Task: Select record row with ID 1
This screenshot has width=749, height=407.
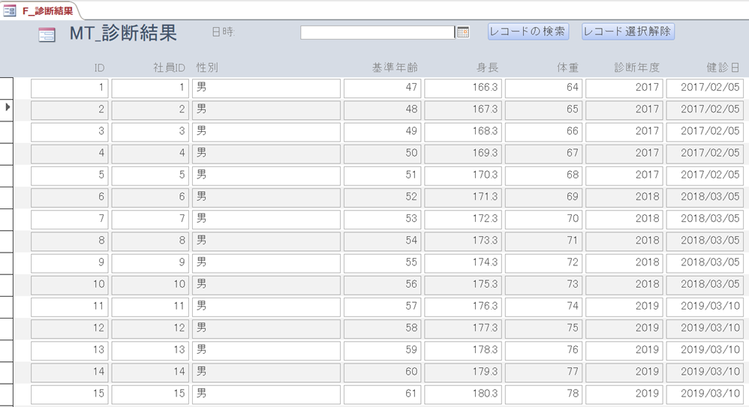Action: click(8, 88)
